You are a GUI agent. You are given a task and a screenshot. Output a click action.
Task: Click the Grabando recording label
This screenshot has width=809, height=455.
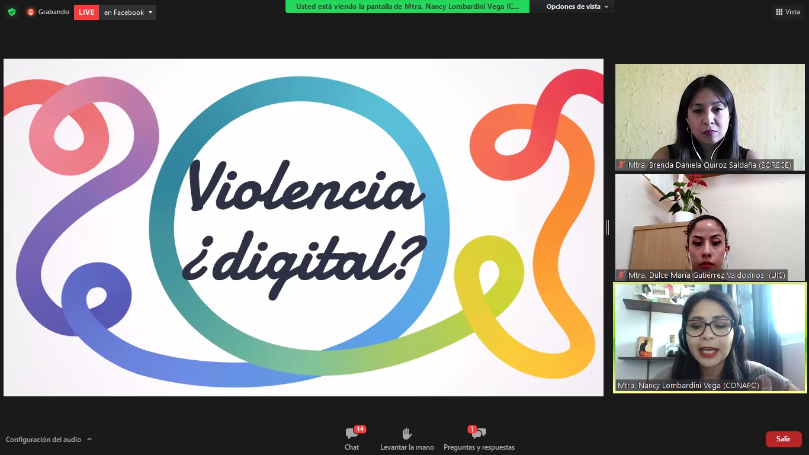point(54,12)
